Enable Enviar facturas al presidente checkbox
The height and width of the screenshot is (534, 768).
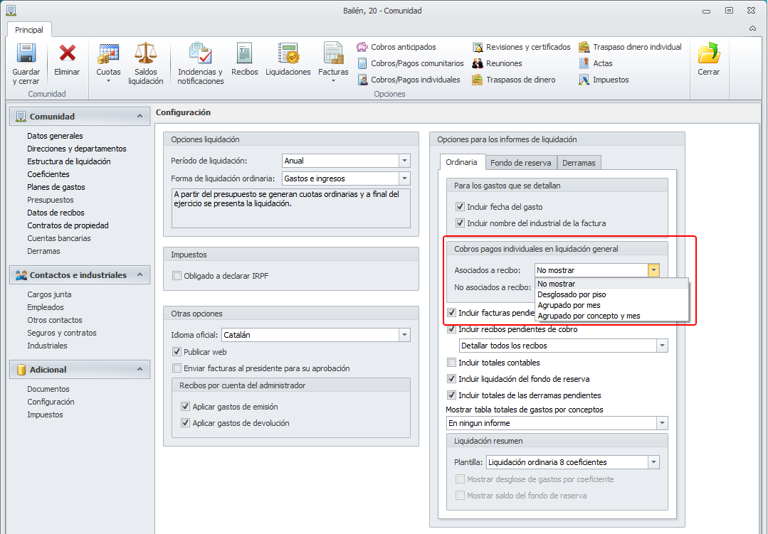point(177,368)
